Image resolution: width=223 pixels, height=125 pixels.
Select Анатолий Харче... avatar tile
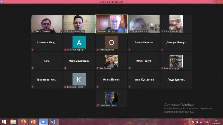[79, 42]
